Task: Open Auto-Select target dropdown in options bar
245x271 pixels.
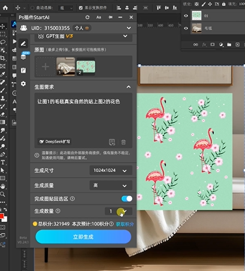Action: click(x=66, y=8)
